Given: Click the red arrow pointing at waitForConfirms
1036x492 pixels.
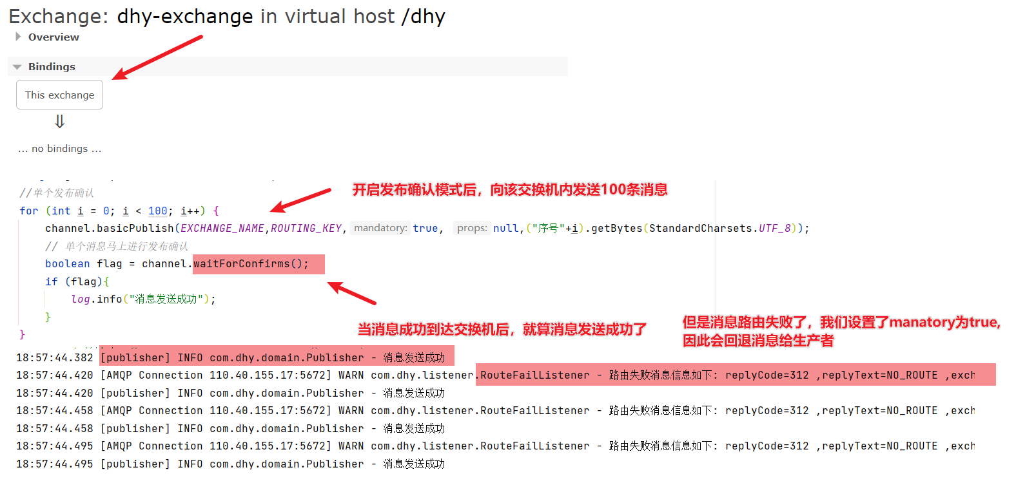Looking at the screenshot, I should pos(351,292).
